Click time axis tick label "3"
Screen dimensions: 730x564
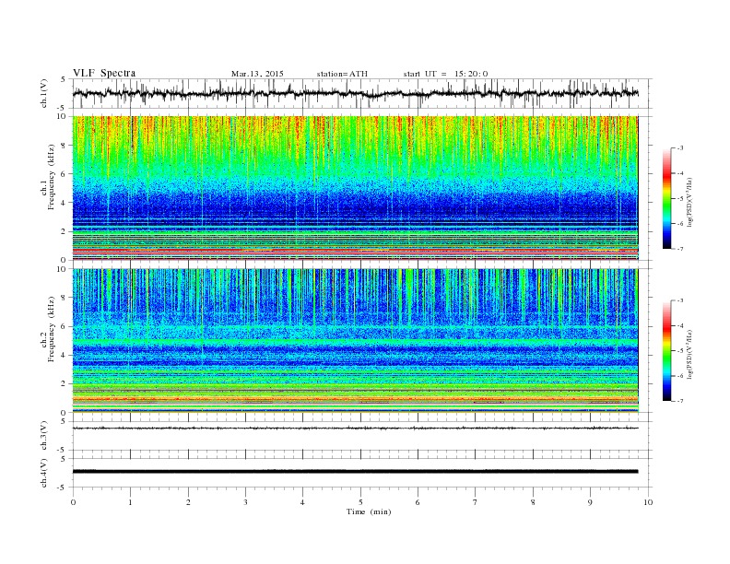[x=245, y=502]
